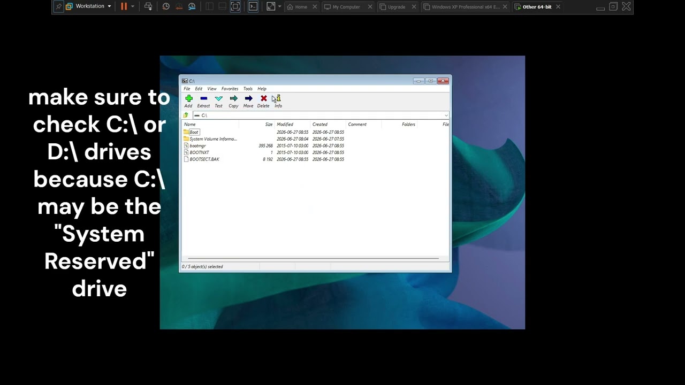Click bootmgr modified date 2015-07-10 03:00
Viewport: 685px width, 385px height.
pyautogui.click(x=292, y=146)
